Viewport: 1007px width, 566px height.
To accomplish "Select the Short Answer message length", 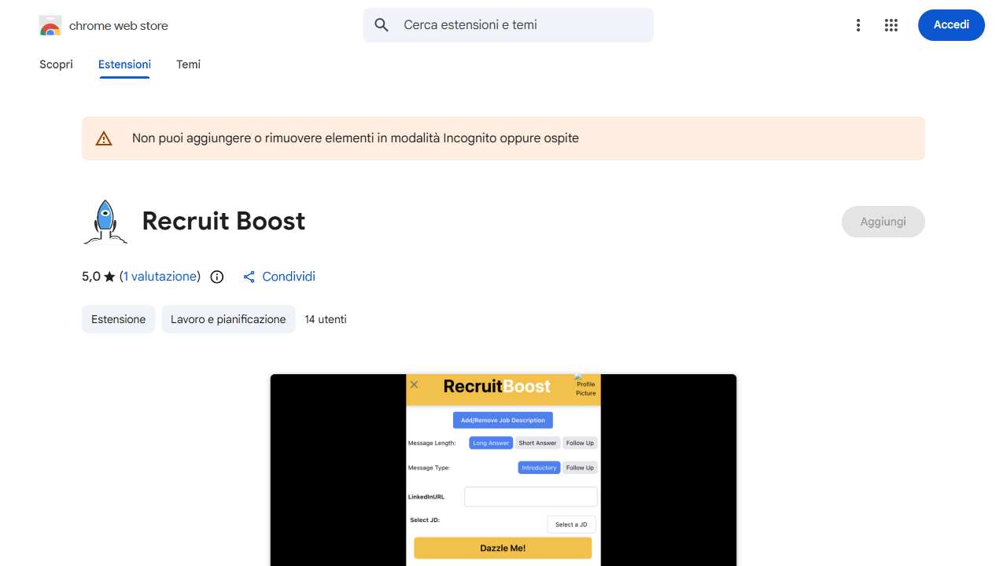I will tap(537, 443).
